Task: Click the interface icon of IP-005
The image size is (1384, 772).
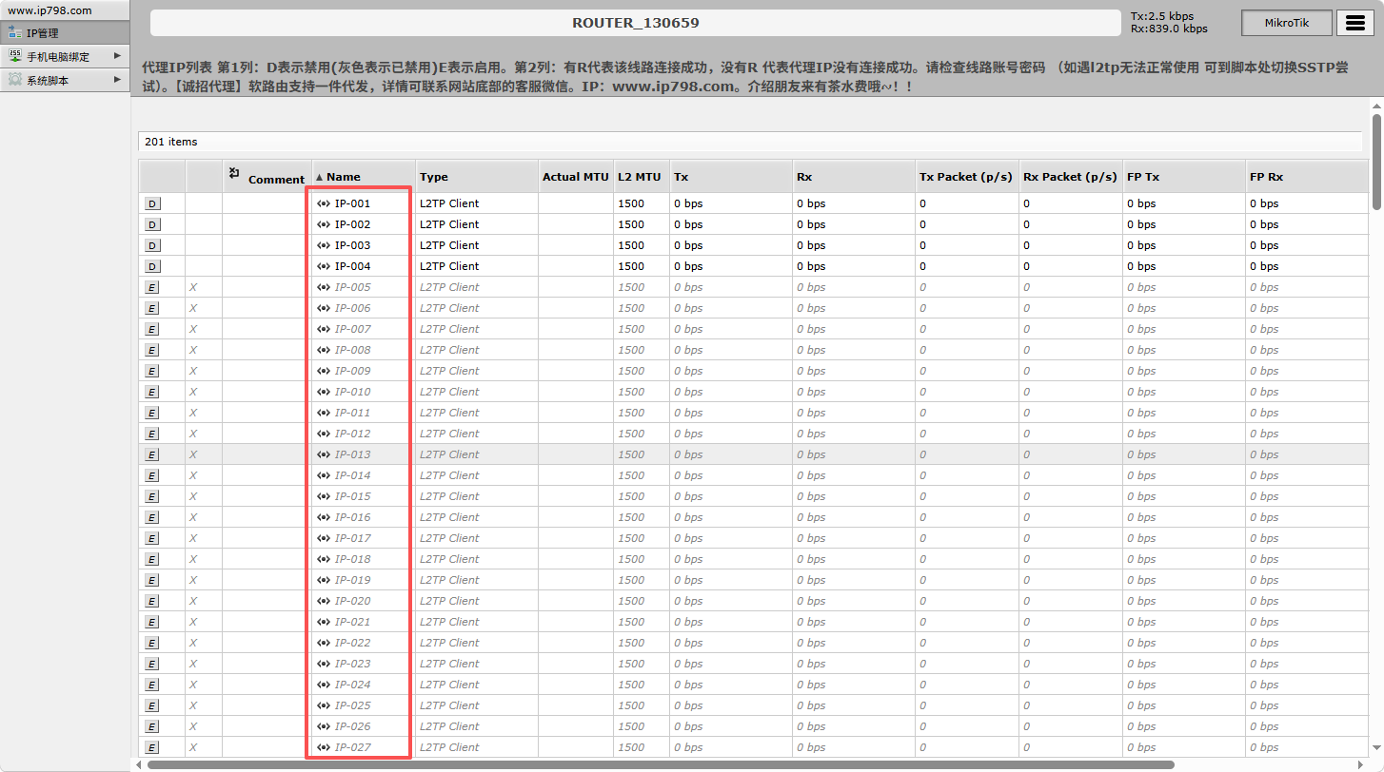Action: [324, 287]
